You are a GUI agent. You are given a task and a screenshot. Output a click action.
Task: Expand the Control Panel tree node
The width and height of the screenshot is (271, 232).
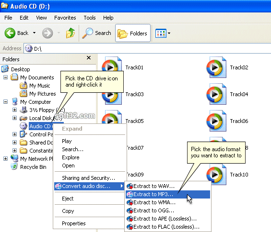[x=15, y=134]
